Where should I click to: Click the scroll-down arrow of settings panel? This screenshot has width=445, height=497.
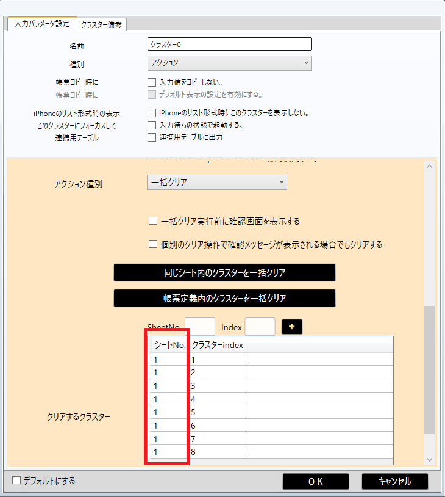(x=429, y=459)
